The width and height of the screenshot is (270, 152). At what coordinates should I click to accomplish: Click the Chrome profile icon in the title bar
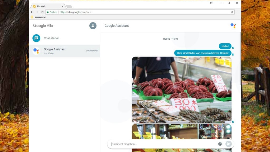point(211,3)
